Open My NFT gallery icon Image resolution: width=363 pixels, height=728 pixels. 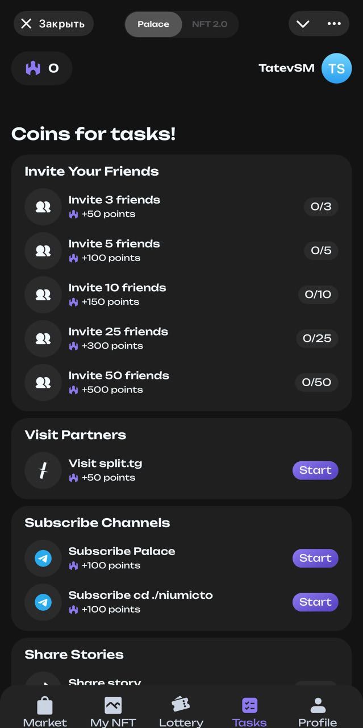(112, 704)
